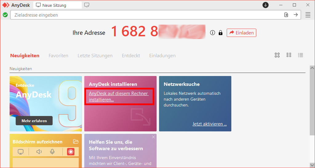315x168 pixels.
Task: Click the connect arrow in address bar
Action: [296, 15]
